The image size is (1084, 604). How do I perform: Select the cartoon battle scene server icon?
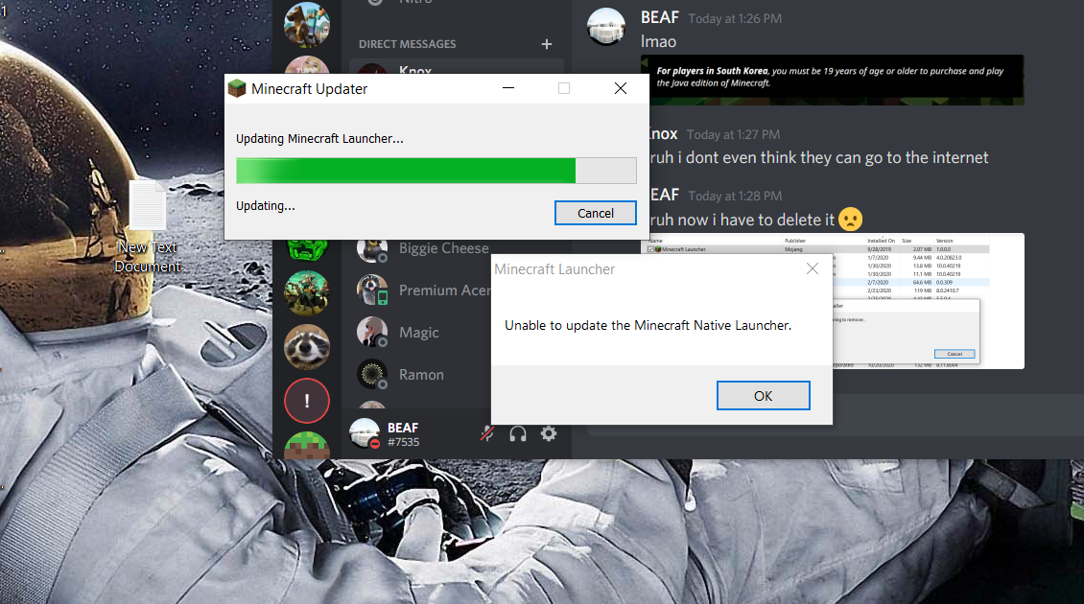coord(307,292)
